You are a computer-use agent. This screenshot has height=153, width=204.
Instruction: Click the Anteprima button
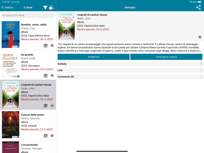[93, 57]
